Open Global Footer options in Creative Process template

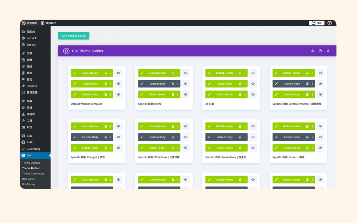click(312, 94)
